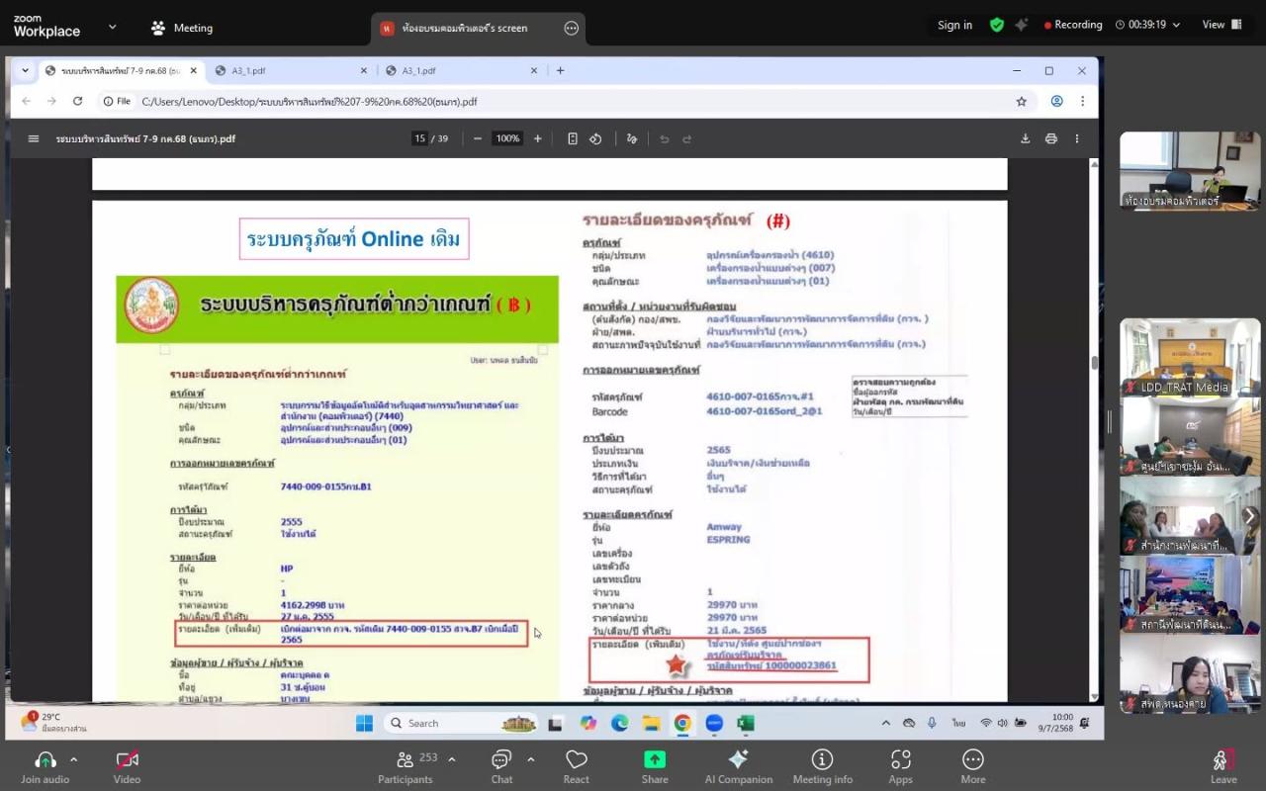Image resolution: width=1266 pixels, height=791 pixels.
Task: Click the Recording indicator
Action: click(x=1073, y=25)
